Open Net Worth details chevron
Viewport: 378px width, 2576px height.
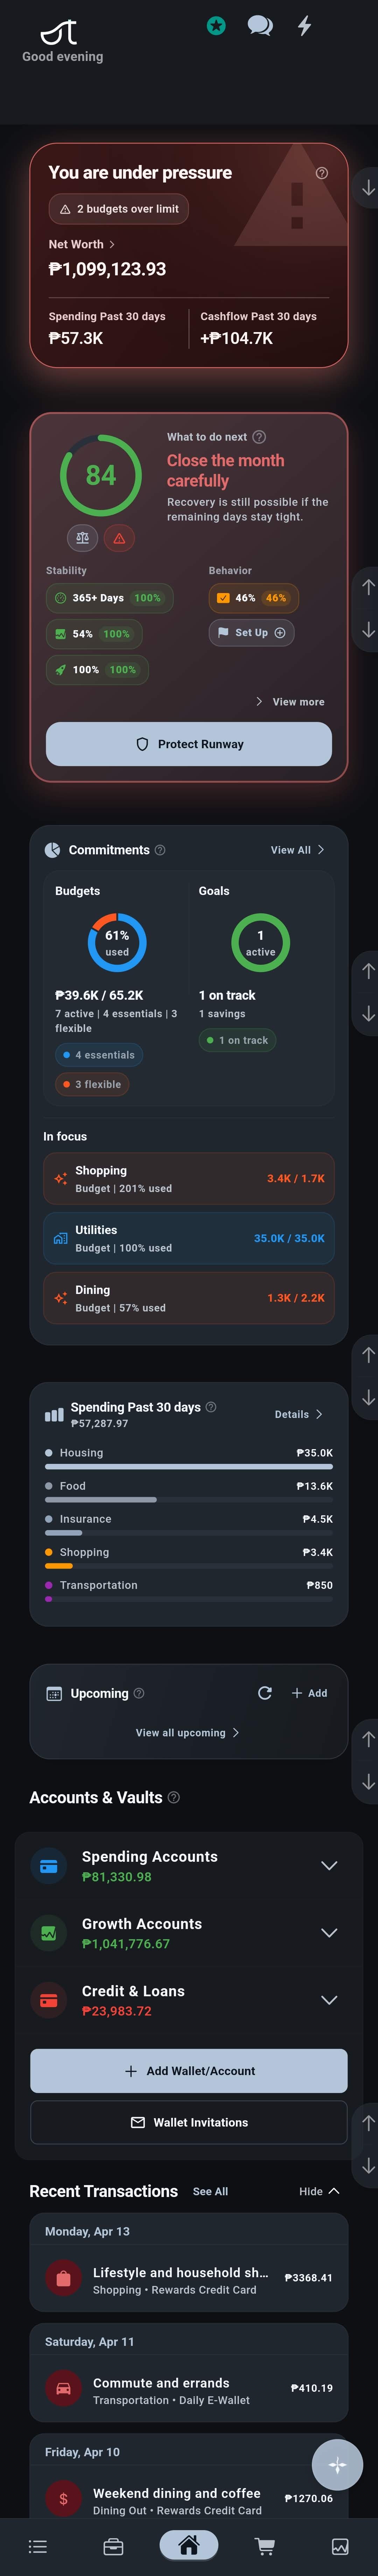(113, 244)
